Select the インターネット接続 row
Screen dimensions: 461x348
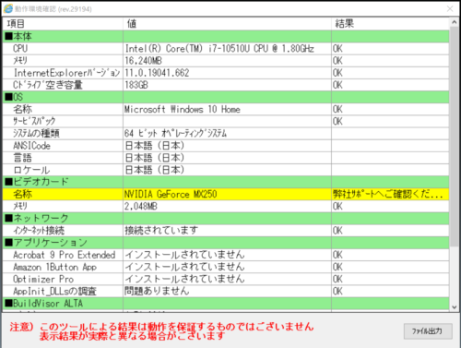(226, 231)
